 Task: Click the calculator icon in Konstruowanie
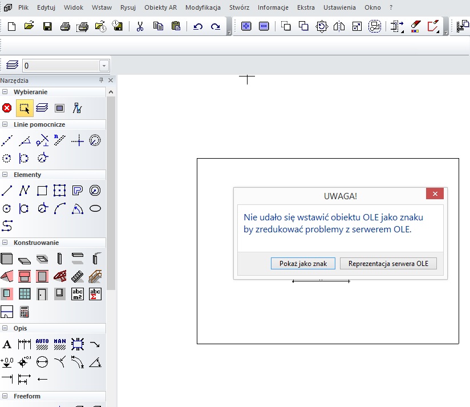click(x=24, y=312)
